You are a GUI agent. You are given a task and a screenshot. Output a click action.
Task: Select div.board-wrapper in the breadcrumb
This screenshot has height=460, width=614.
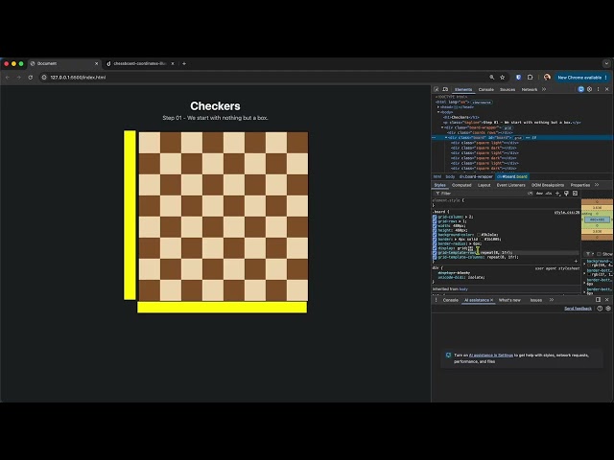coord(476,176)
